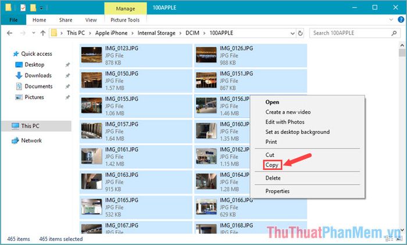
Task: Click New folder icon in quick access toolbar
Action: tap(33, 8)
